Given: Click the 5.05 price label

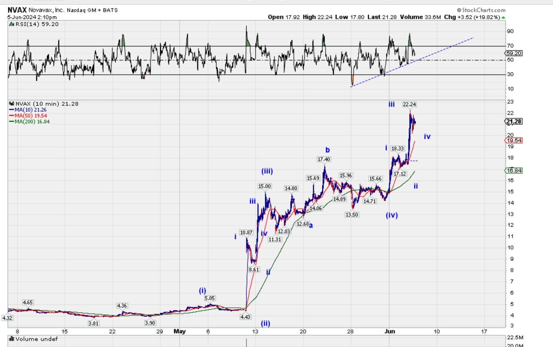Looking at the screenshot, I should 210,298.
